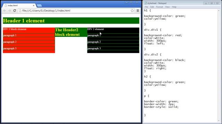Click 'paragraph 3' in the red div
This screenshot has height=124, width=222.
click(10, 48)
